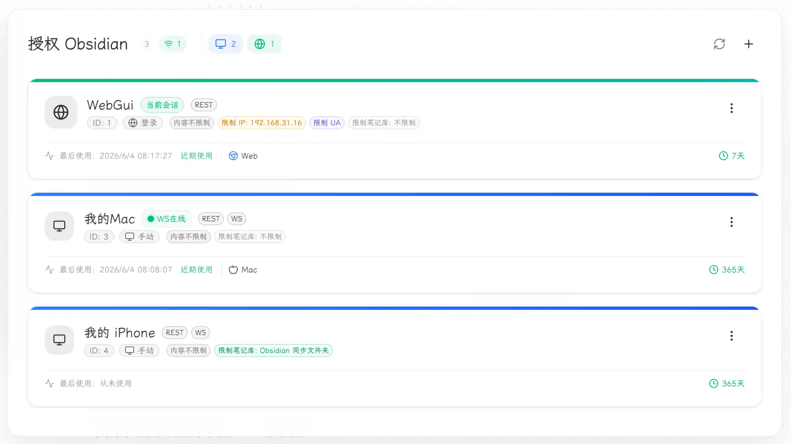Click 我的Mac's 365天 clock icon
This screenshot has height=444, width=791.
tap(714, 270)
